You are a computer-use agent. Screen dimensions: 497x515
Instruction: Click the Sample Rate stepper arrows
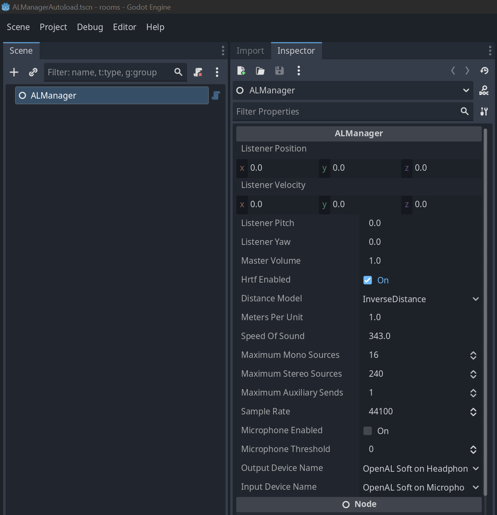tap(473, 412)
